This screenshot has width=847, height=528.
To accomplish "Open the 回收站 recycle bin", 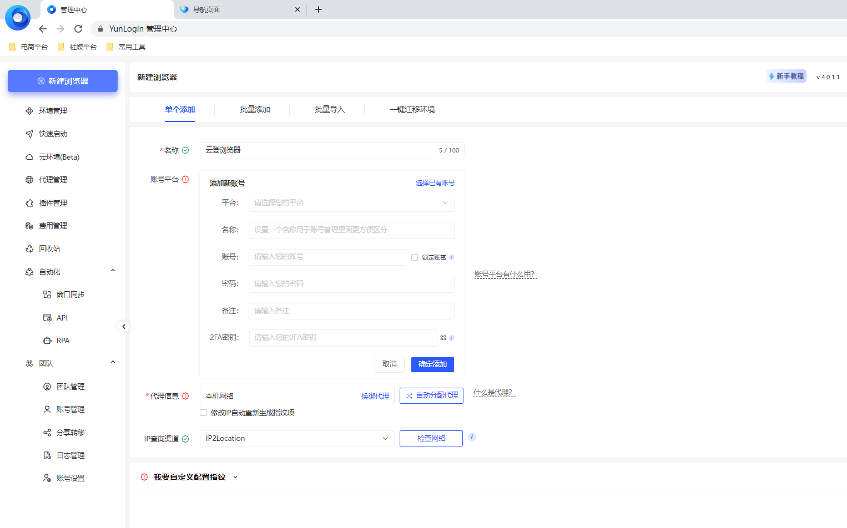I will click(x=49, y=248).
